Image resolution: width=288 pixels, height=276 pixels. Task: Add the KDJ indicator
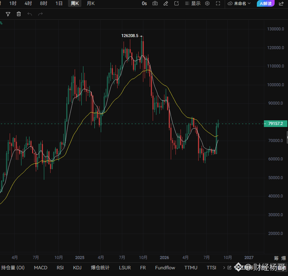pyautogui.click(x=77, y=268)
